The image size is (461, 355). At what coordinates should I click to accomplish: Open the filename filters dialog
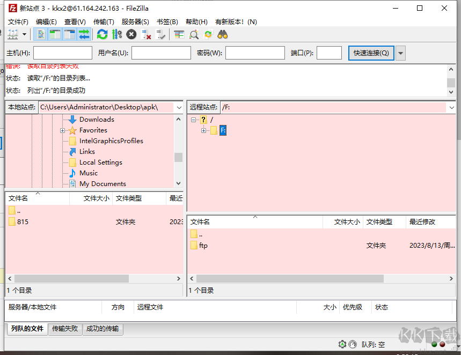[194, 34]
